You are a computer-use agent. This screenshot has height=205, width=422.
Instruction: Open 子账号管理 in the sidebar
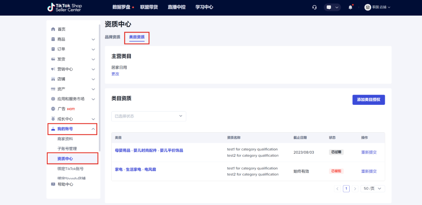(67, 148)
